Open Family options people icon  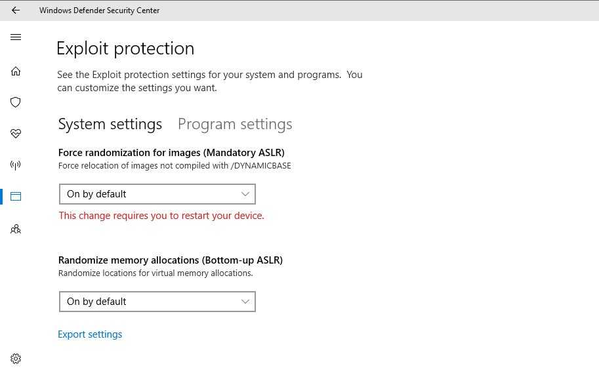16,229
